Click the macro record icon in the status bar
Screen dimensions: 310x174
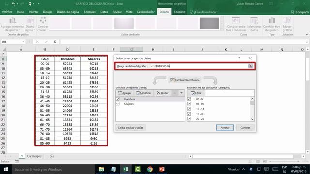click(17, 161)
